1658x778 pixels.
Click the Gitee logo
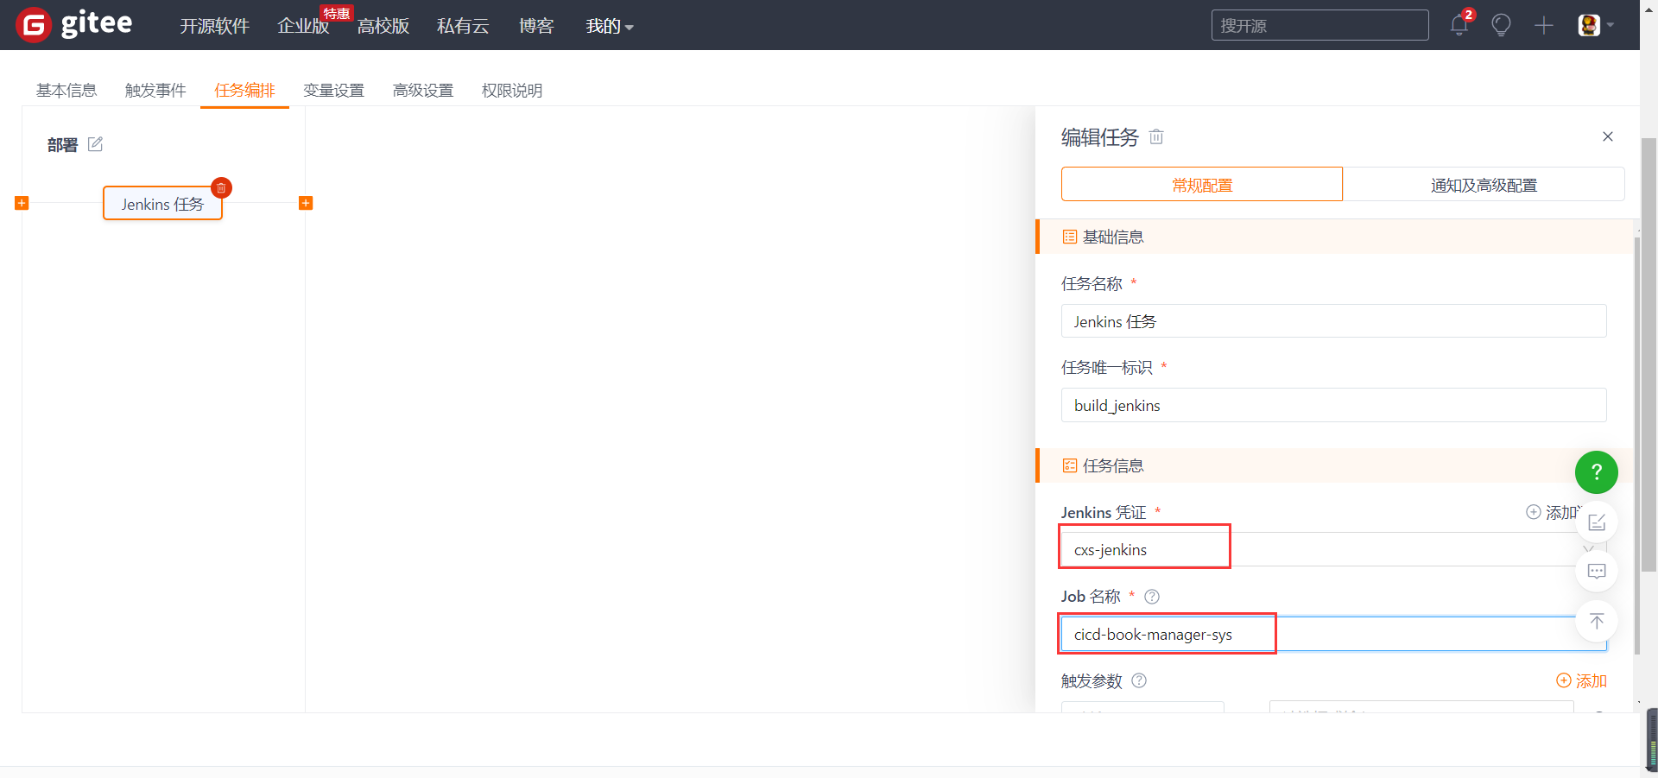pyautogui.click(x=74, y=24)
